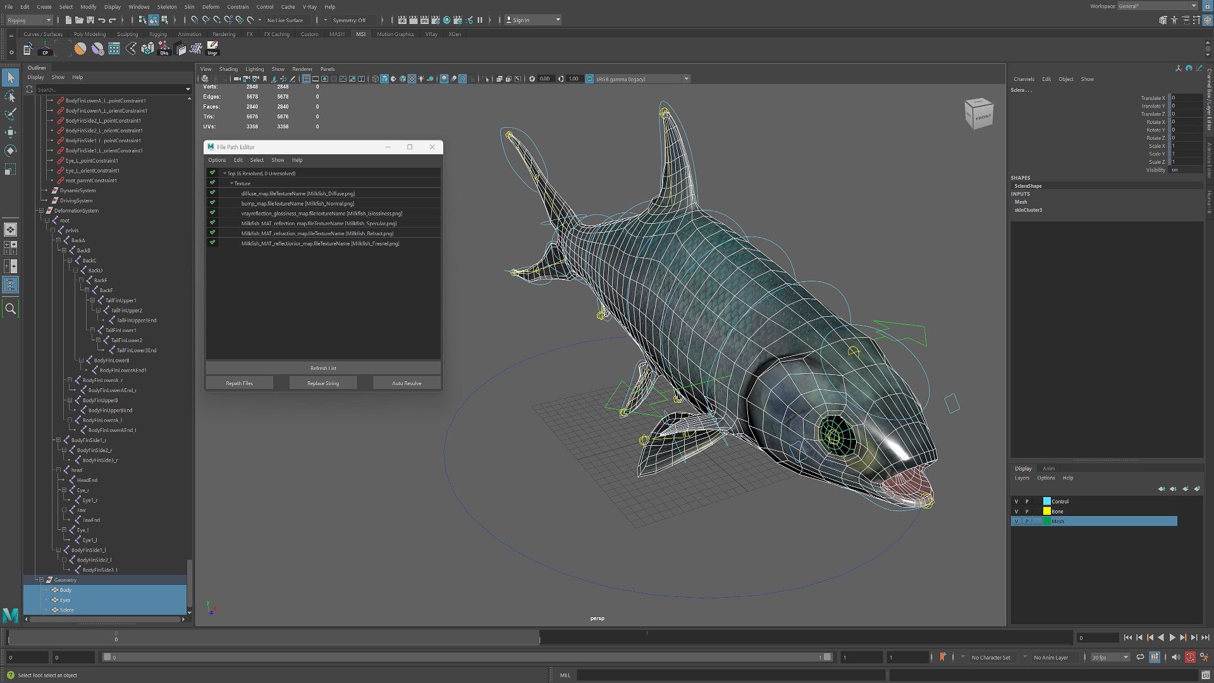Viewport: 1214px width, 683px height.
Task: Click the Auto Resolve button
Action: click(x=407, y=383)
